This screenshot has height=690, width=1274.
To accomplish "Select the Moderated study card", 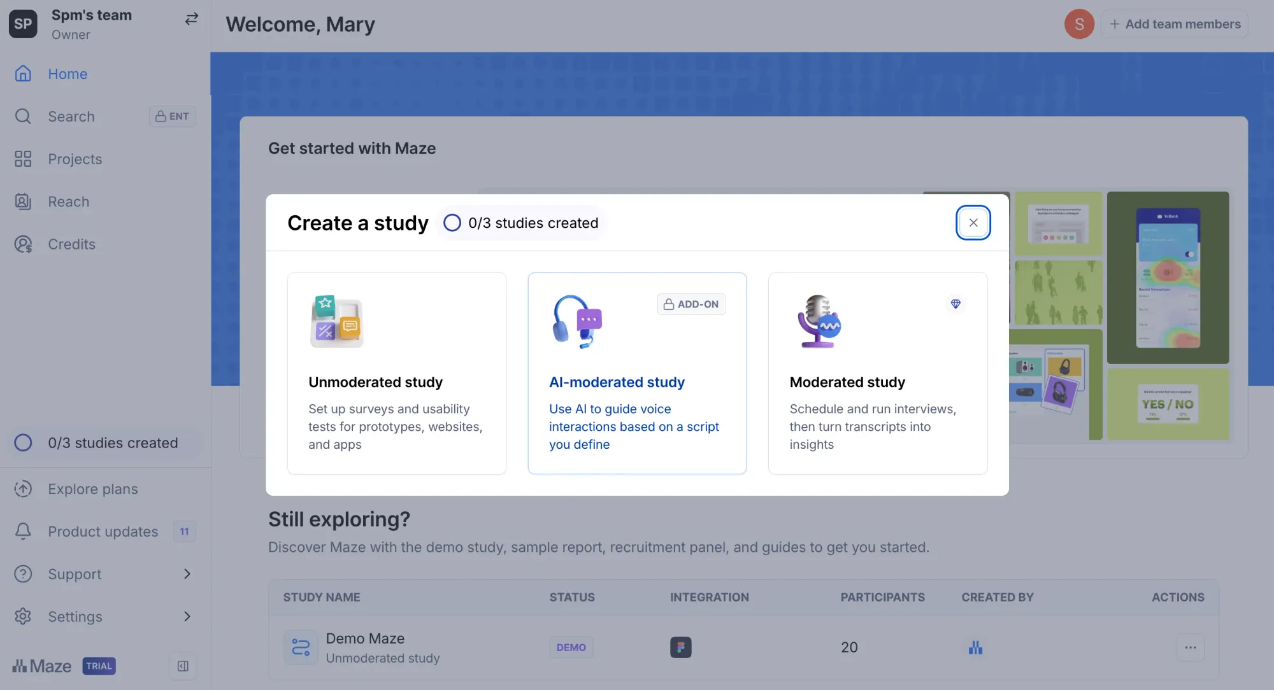I will (878, 374).
